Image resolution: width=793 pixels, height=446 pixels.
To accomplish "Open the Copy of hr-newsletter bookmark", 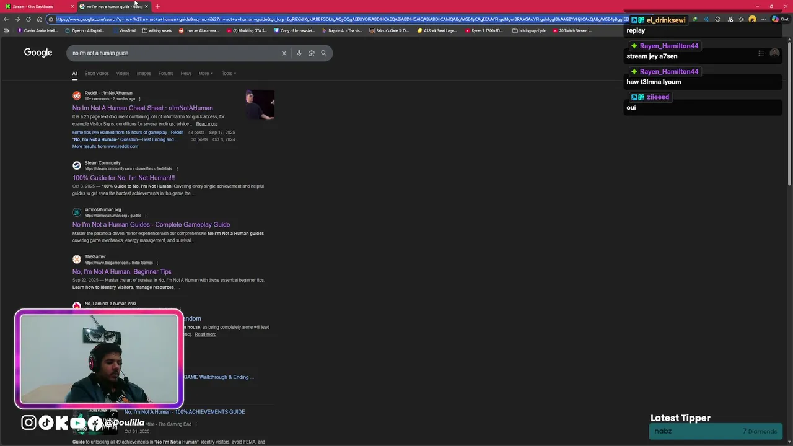I will pos(294,30).
